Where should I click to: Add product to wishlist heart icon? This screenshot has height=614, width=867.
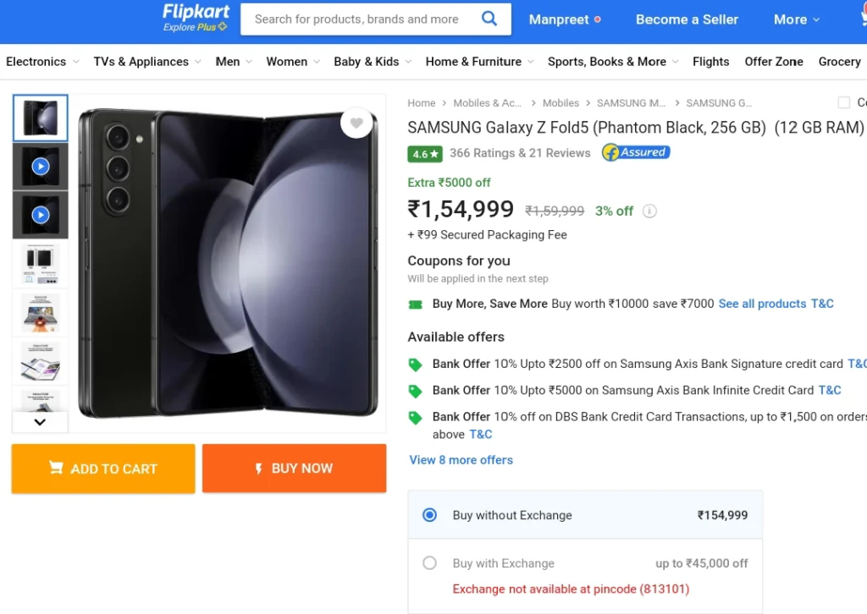356,123
